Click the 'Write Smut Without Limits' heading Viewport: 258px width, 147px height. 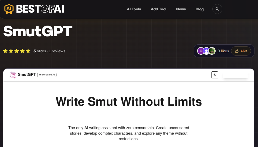pyautogui.click(x=129, y=102)
